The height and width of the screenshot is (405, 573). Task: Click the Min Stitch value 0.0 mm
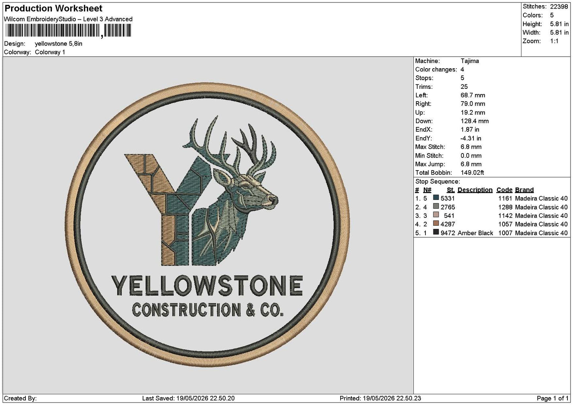point(471,156)
